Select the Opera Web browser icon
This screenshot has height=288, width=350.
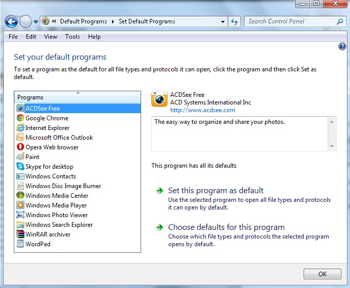pyautogui.click(x=20, y=147)
